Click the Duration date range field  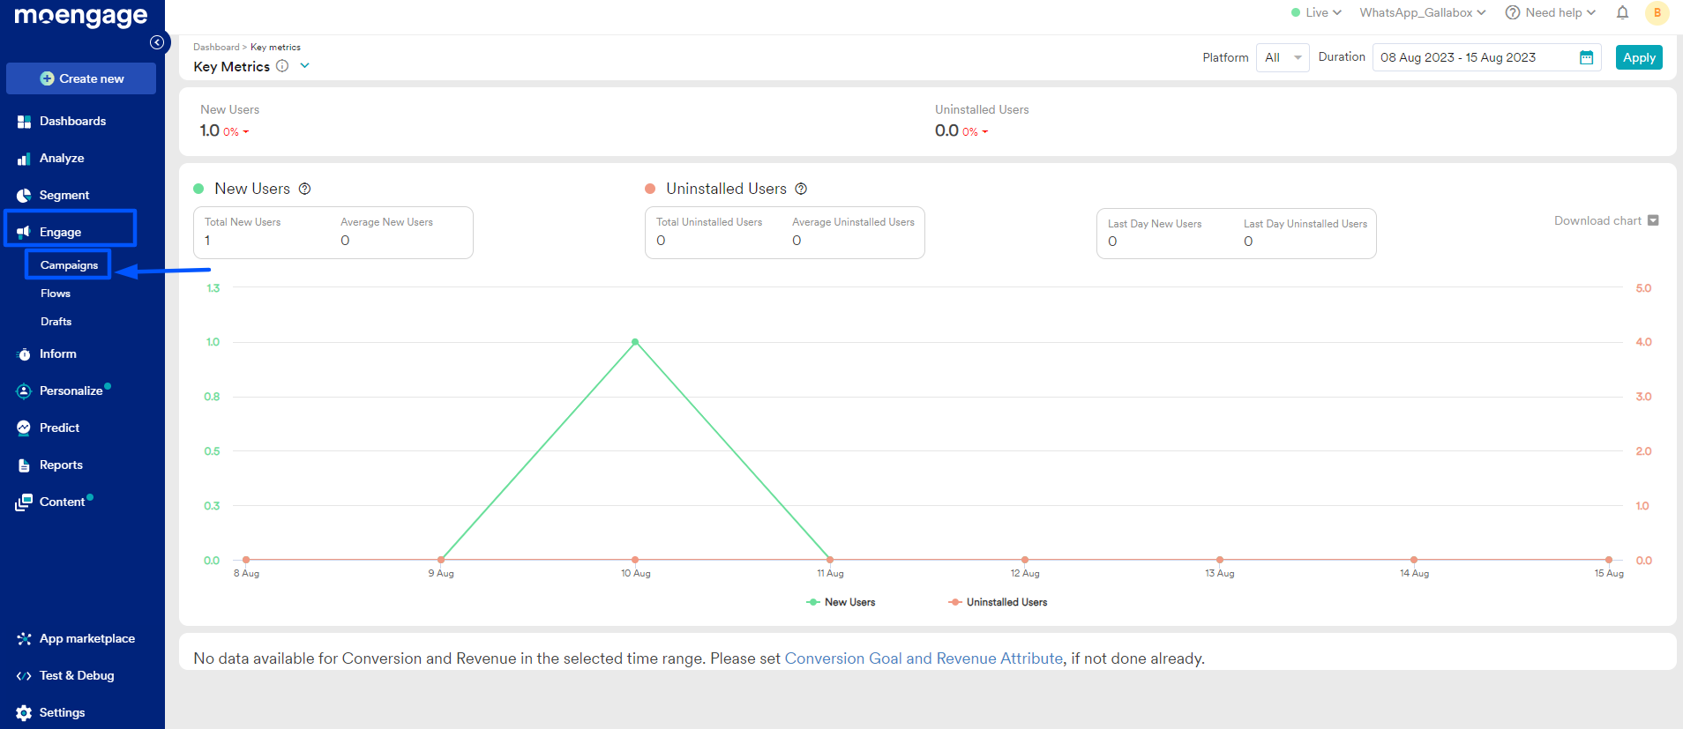[x=1473, y=58]
